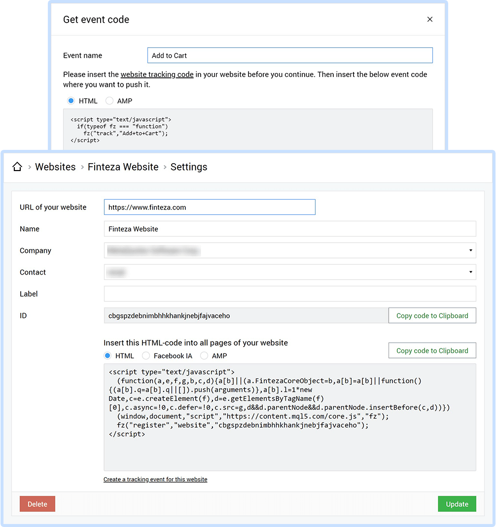Click the 'URL of your website' label
496x527 pixels.
point(53,207)
